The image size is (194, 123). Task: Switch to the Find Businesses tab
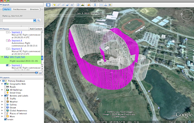point(20,9)
